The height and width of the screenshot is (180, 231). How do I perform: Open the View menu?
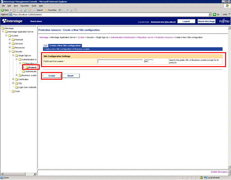pyautogui.click(x=16, y=6)
